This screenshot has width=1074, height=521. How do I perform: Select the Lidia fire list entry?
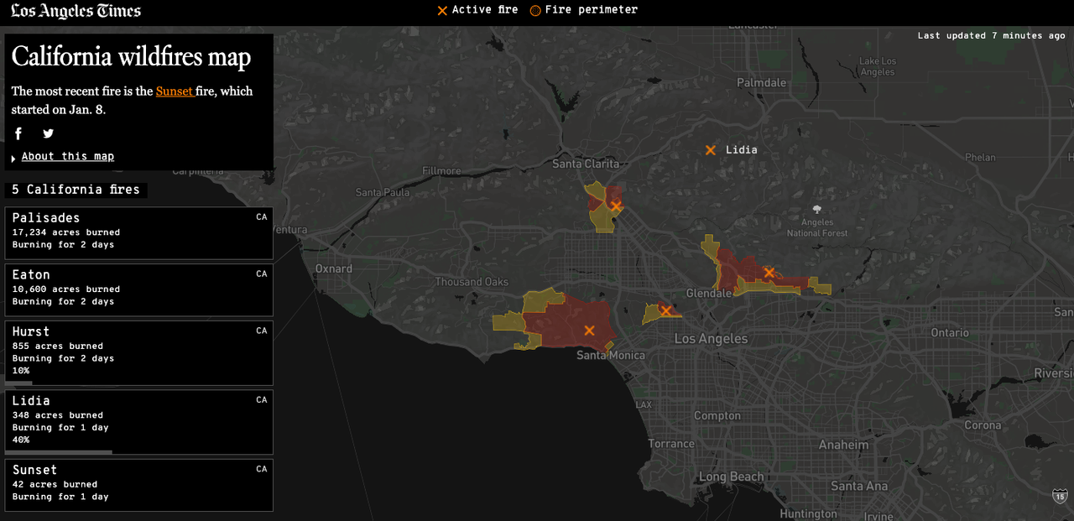(x=138, y=420)
